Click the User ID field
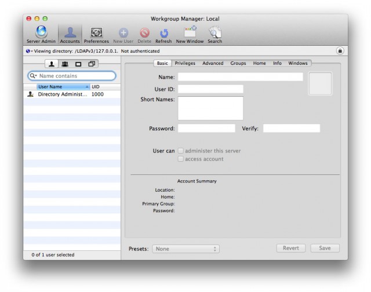 (210, 89)
